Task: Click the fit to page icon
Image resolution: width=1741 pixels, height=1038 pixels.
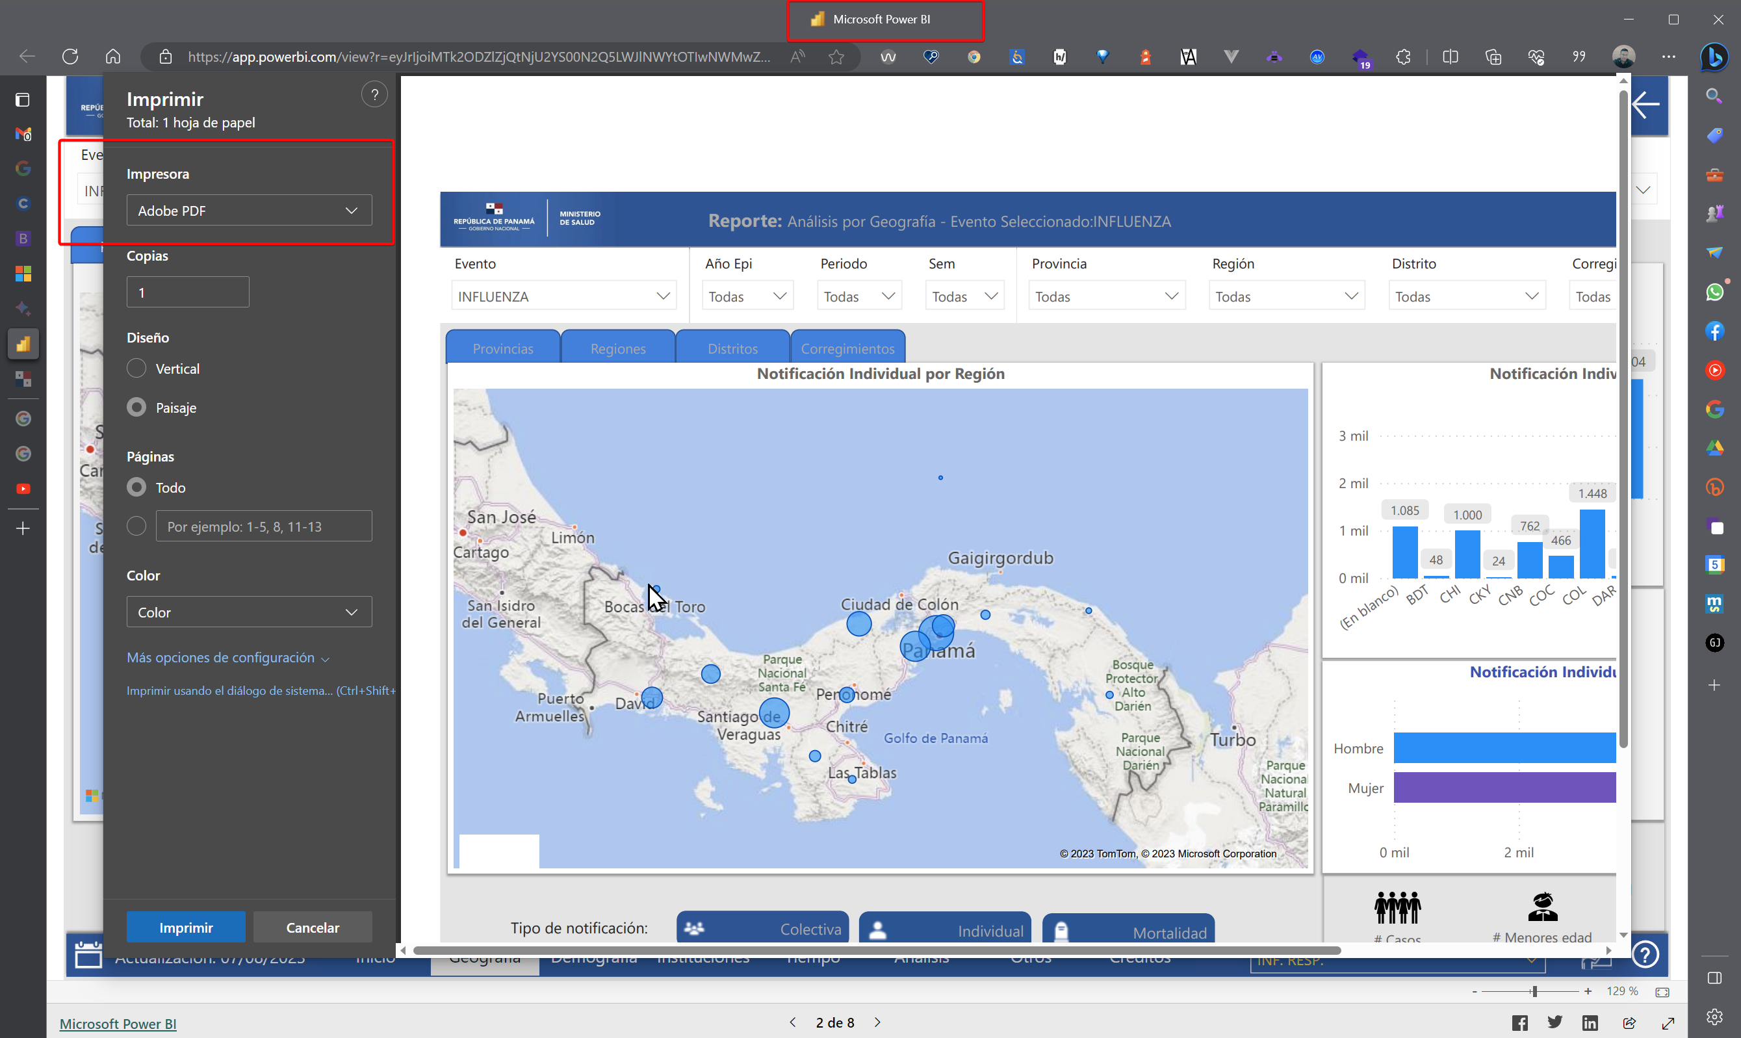Action: point(1662,991)
